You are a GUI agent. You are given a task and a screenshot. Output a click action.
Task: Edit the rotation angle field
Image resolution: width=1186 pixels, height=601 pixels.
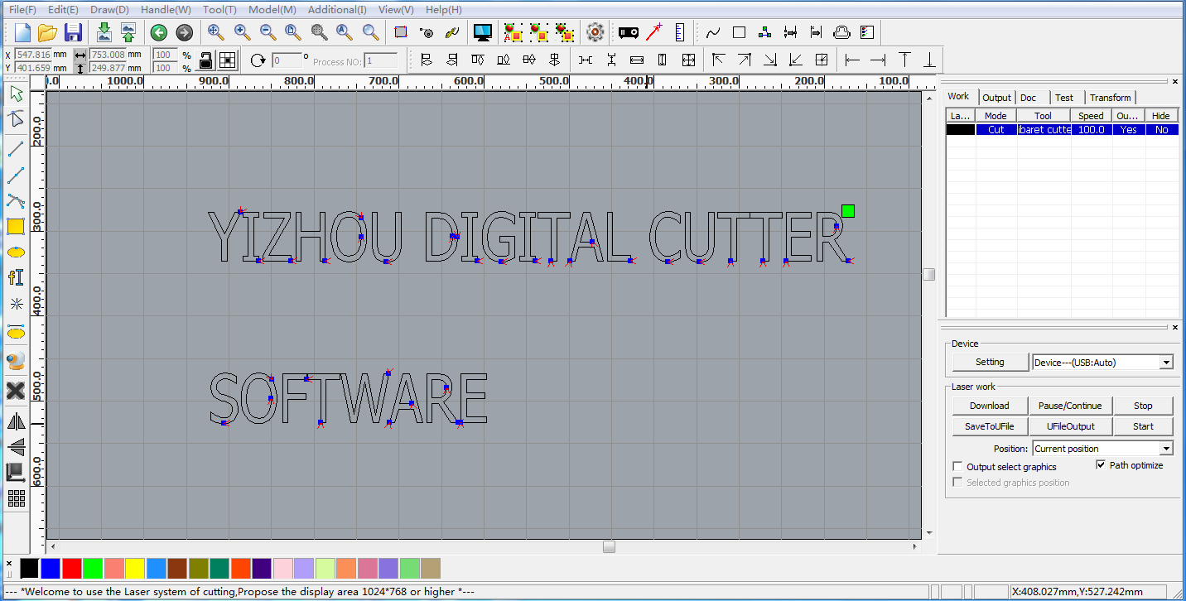pyautogui.click(x=288, y=60)
